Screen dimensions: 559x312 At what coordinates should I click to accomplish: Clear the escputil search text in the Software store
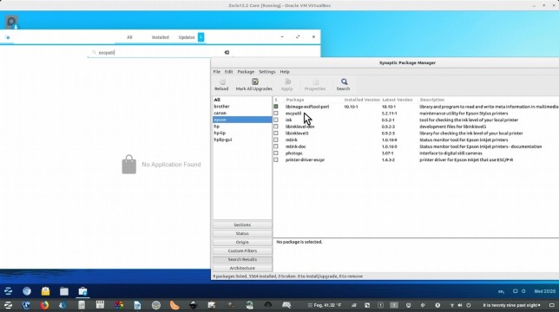tap(227, 52)
